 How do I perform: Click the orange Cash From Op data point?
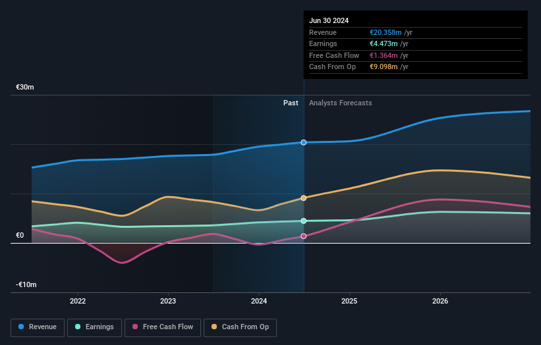click(304, 198)
